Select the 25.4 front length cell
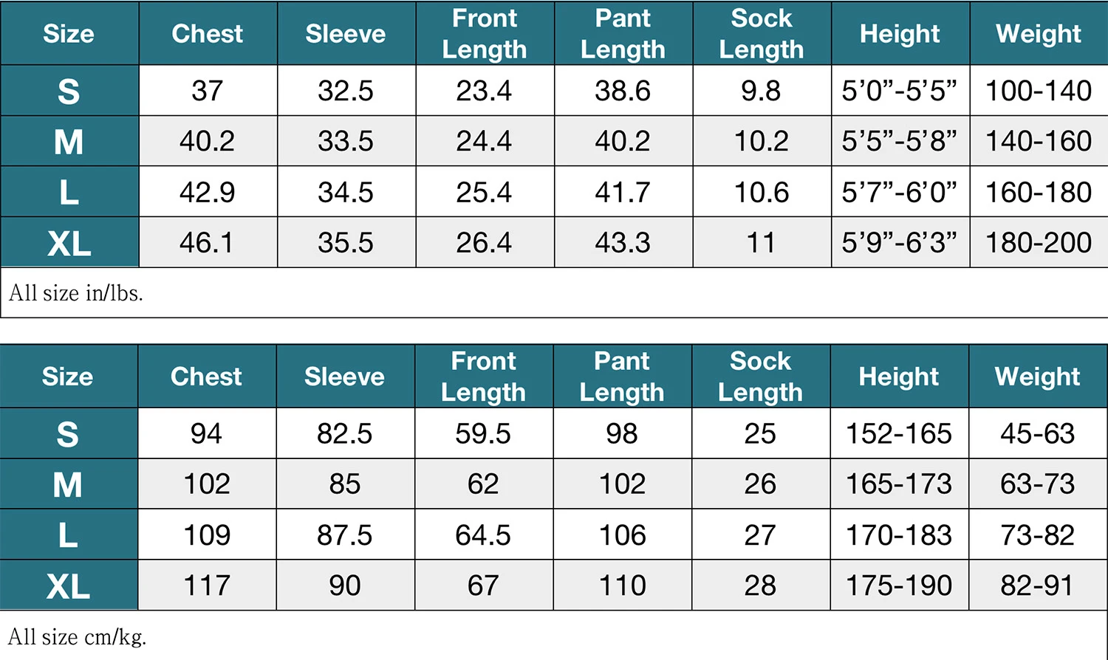1108x660 pixels. [484, 192]
